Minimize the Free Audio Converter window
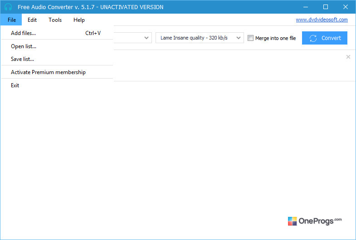Viewport: 356px width, 240px height. tap(306, 7)
